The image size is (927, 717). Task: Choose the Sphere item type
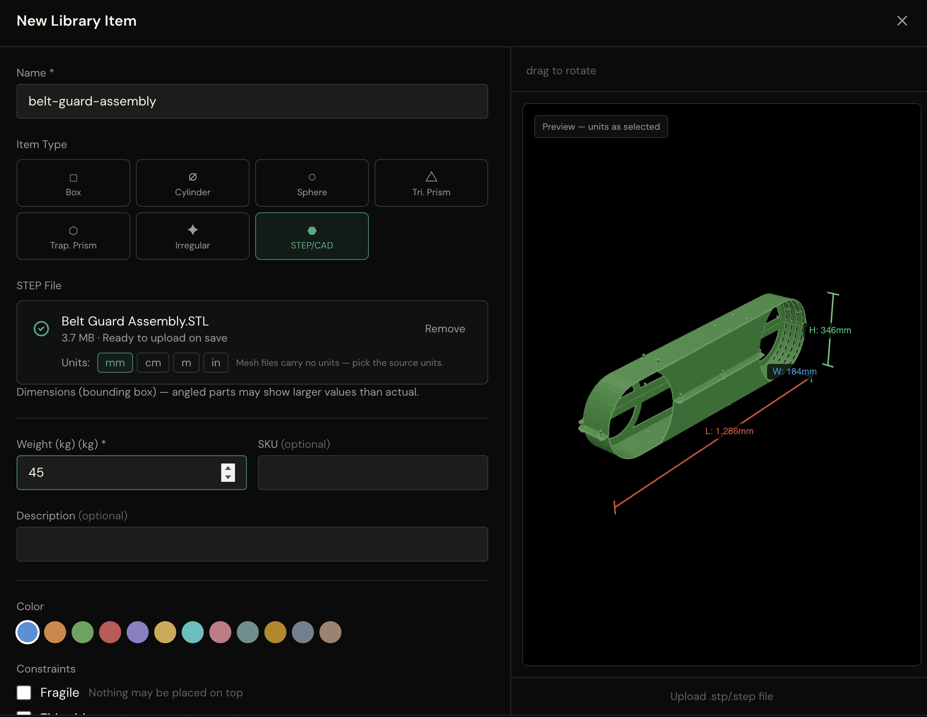click(x=312, y=183)
